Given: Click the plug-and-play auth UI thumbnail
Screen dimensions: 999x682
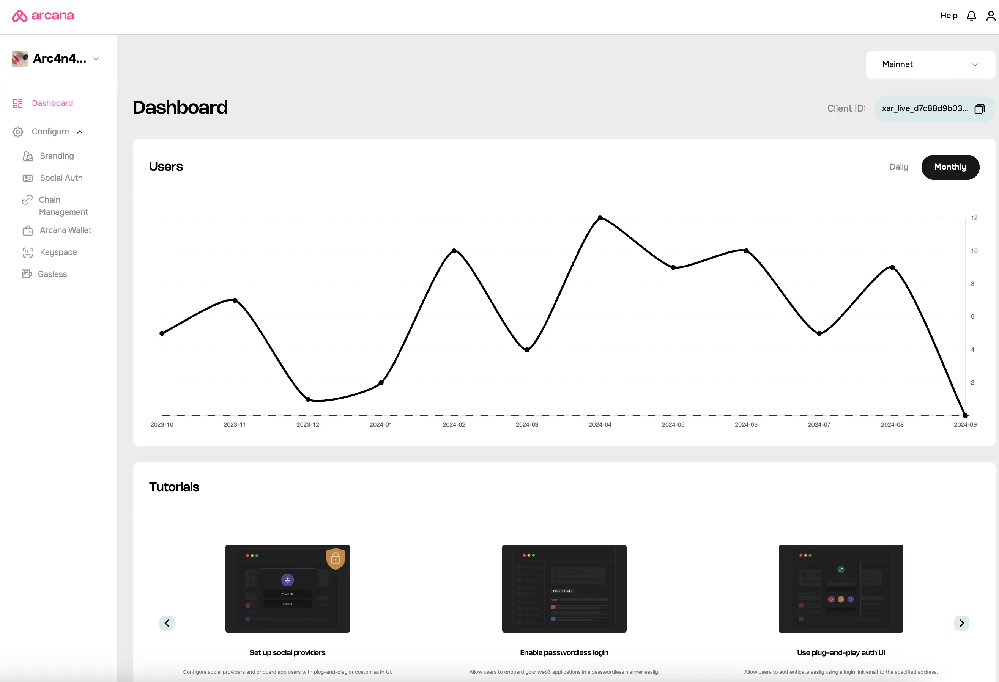Looking at the screenshot, I should pos(841,589).
